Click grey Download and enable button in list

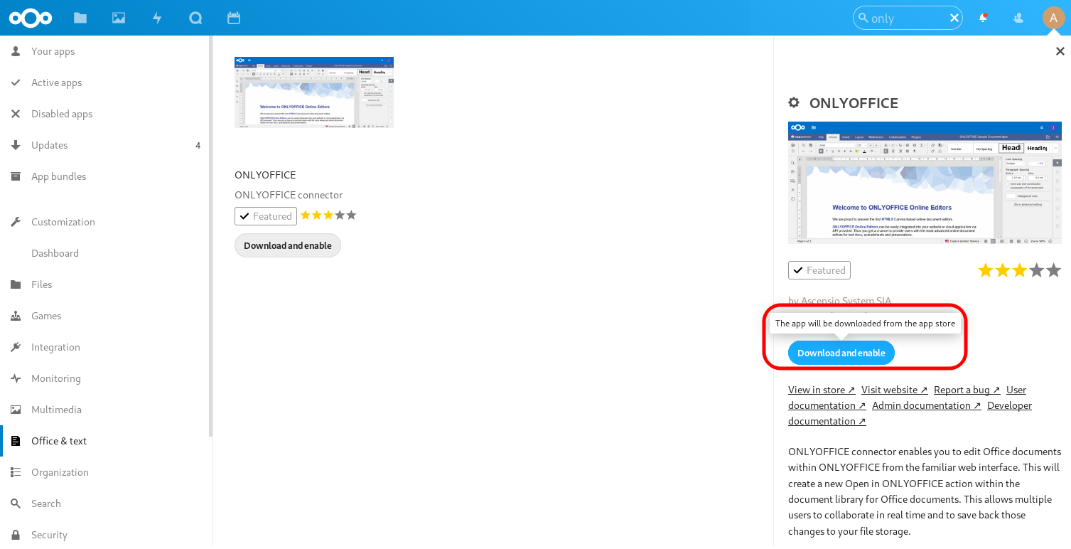coord(288,245)
